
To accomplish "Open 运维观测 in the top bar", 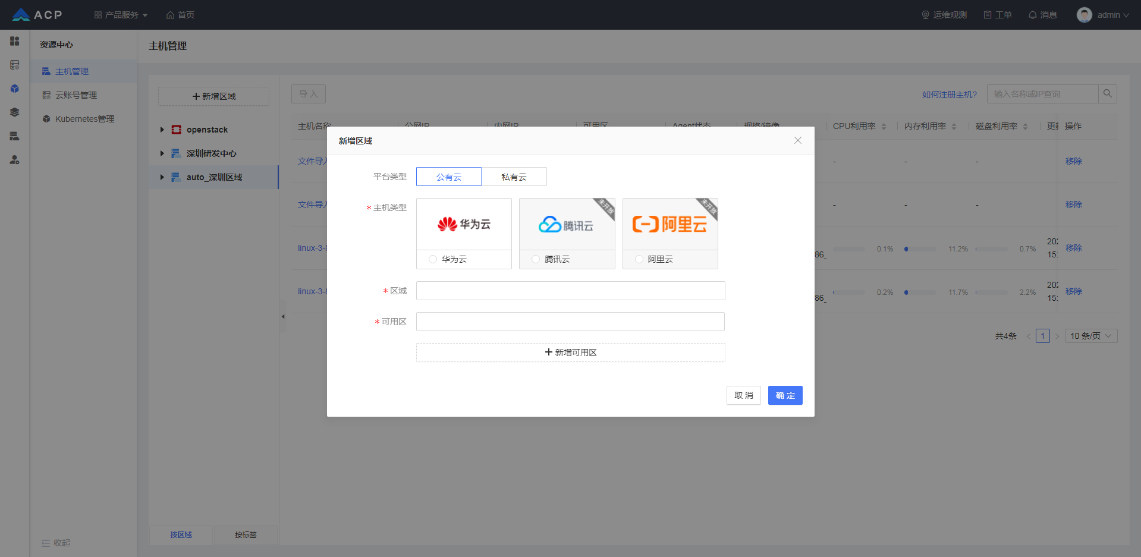I will 944,15.
